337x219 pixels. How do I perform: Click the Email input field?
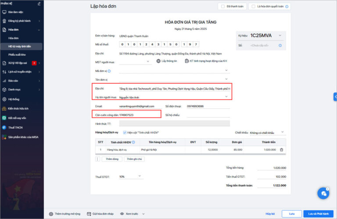coord(140,106)
